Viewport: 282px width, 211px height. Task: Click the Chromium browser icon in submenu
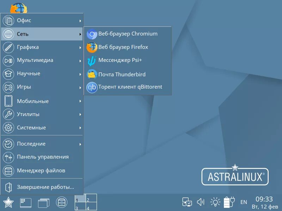pyautogui.click(x=92, y=34)
